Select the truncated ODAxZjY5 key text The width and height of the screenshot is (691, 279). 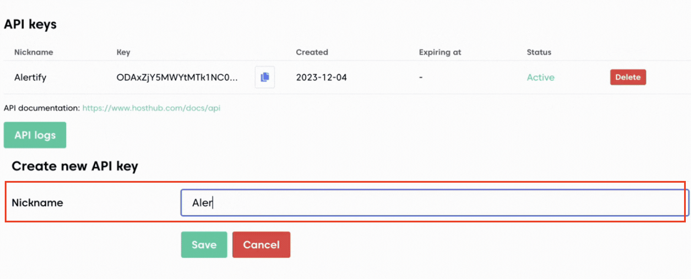click(x=177, y=78)
